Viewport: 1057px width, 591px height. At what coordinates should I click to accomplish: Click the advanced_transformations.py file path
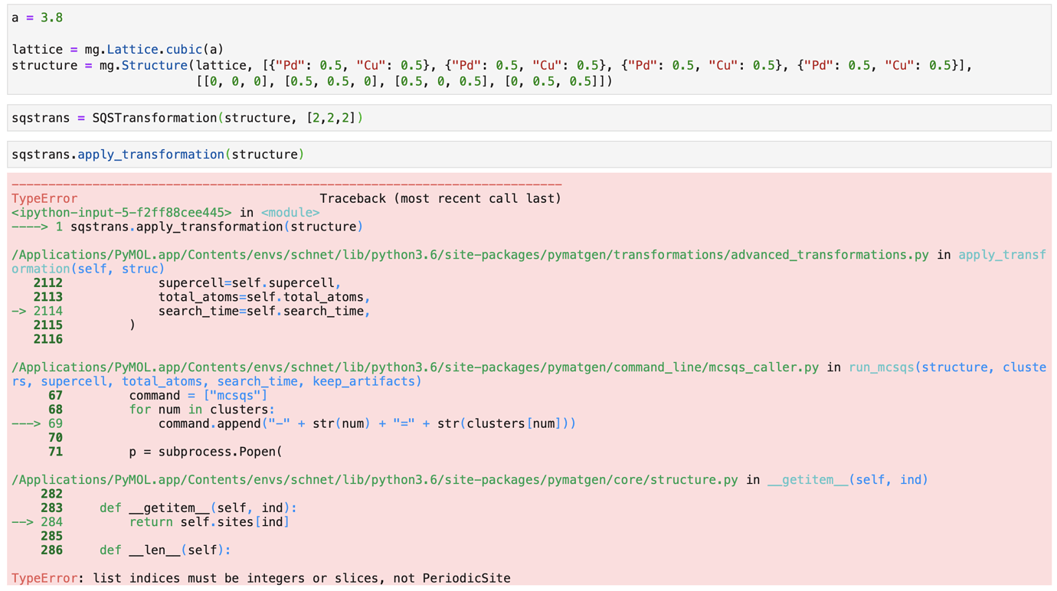click(470, 255)
